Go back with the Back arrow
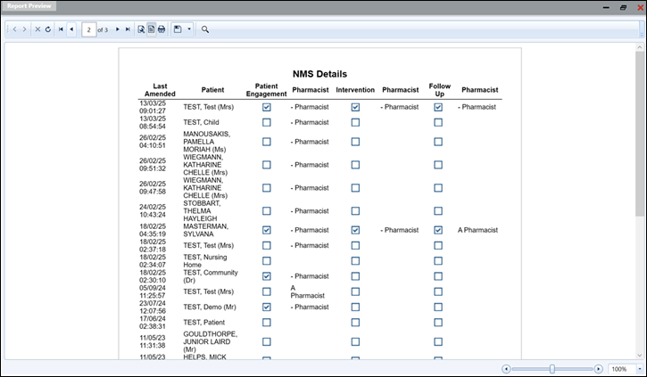Image resolution: width=647 pixels, height=377 pixels. click(15, 29)
